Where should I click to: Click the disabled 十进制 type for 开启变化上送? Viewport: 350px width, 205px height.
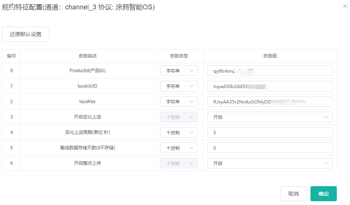[x=179, y=117]
